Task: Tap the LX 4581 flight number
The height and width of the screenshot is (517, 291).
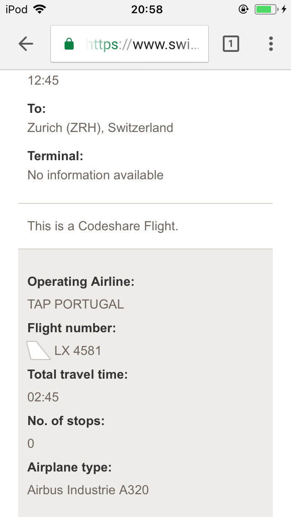Action: (x=78, y=351)
